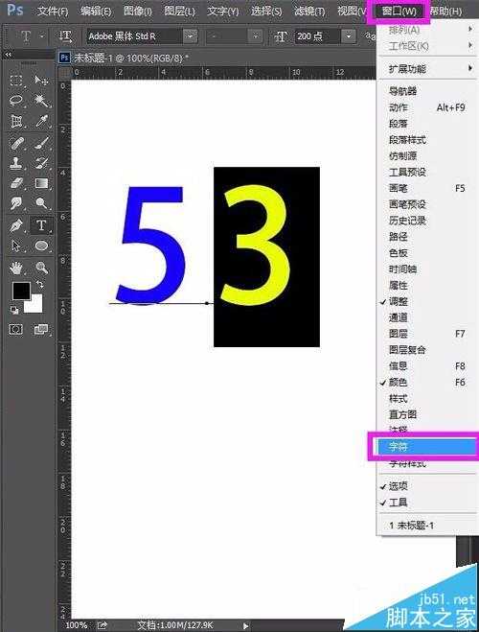Expand the 排列(A) submenu
This screenshot has height=632, width=479.
[x=426, y=30]
